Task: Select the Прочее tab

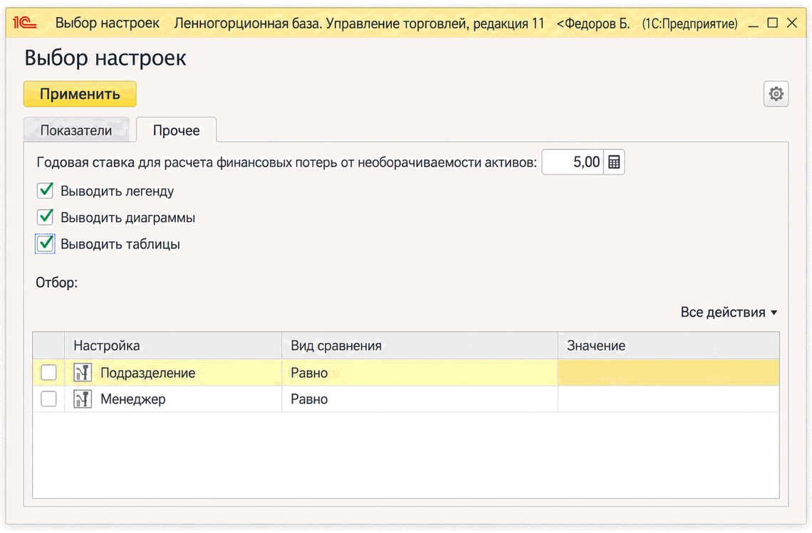Action: click(x=176, y=130)
